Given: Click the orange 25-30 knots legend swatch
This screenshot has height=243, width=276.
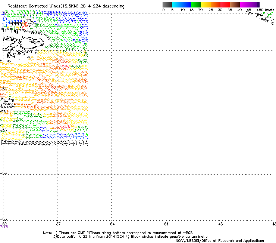Looking at the screenshot, I should (216, 4).
